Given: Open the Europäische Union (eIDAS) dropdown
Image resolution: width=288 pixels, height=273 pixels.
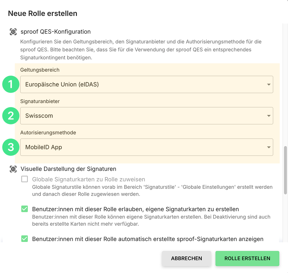Looking at the screenshot, I should pyautogui.click(x=147, y=85).
